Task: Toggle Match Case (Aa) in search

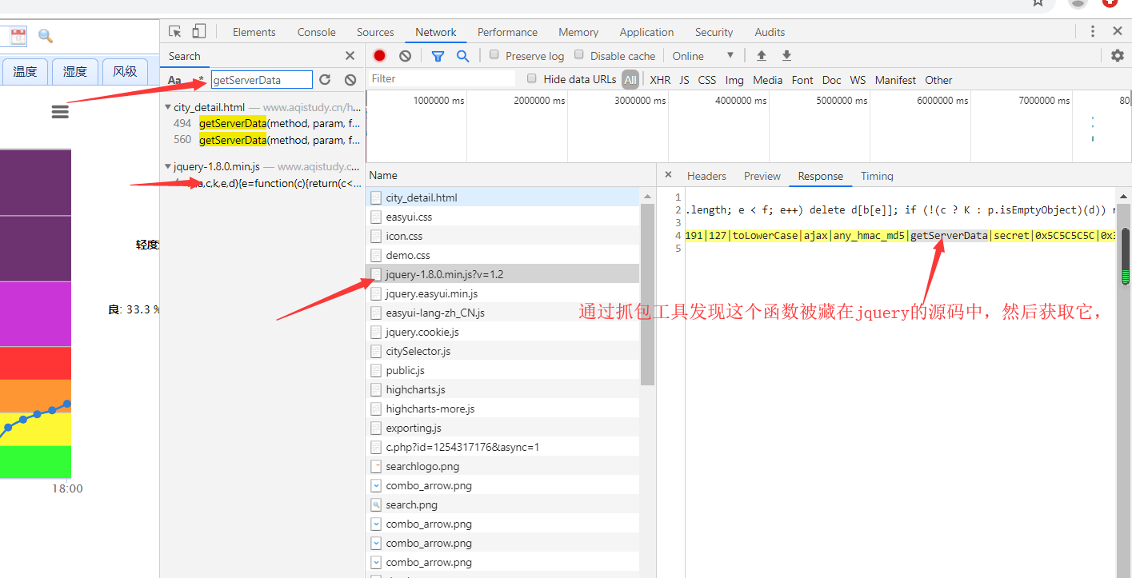Action: (x=174, y=80)
